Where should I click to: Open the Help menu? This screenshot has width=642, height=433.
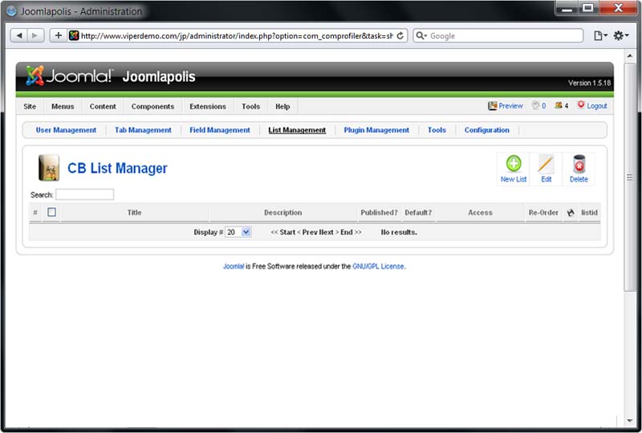point(282,106)
